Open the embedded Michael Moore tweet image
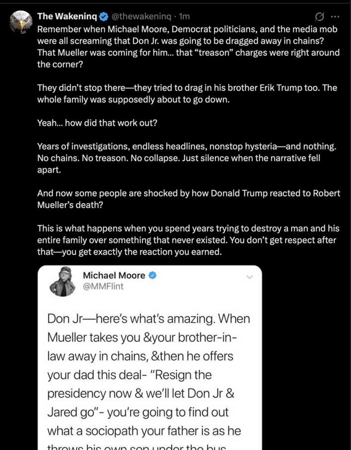The height and width of the screenshot is (450, 351). (x=150, y=375)
